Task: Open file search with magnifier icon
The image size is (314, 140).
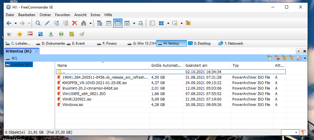Action: (x=38, y=23)
